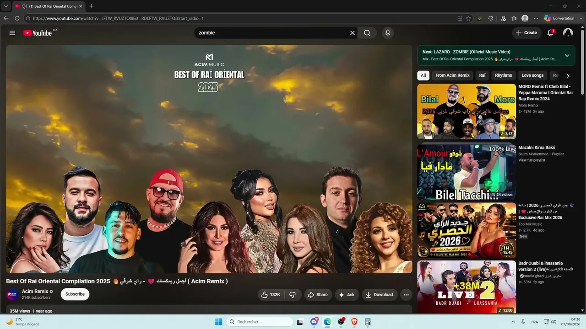
Task: Clear the search text with the X
Action: tap(353, 33)
